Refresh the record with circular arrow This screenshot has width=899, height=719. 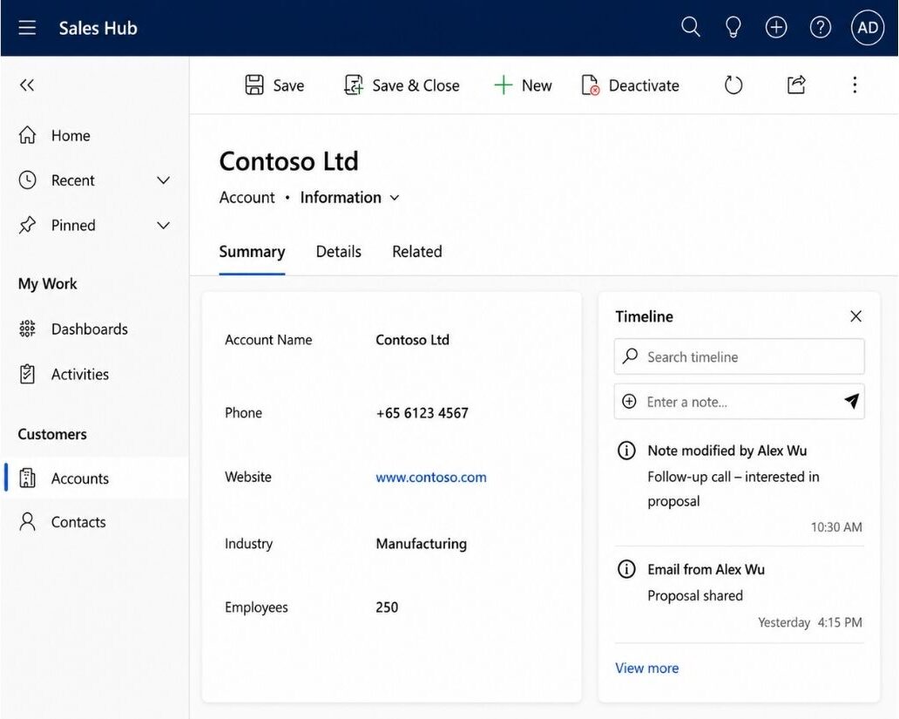pyautogui.click(x=733, y=85)
